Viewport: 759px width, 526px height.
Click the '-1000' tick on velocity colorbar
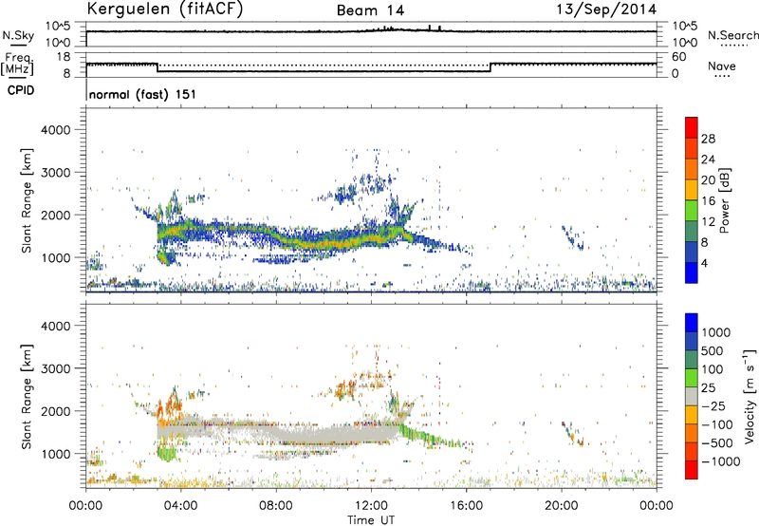720,461
